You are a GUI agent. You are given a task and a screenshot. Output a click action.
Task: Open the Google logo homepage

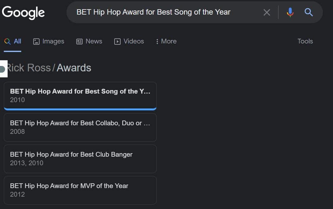(23, 13)
